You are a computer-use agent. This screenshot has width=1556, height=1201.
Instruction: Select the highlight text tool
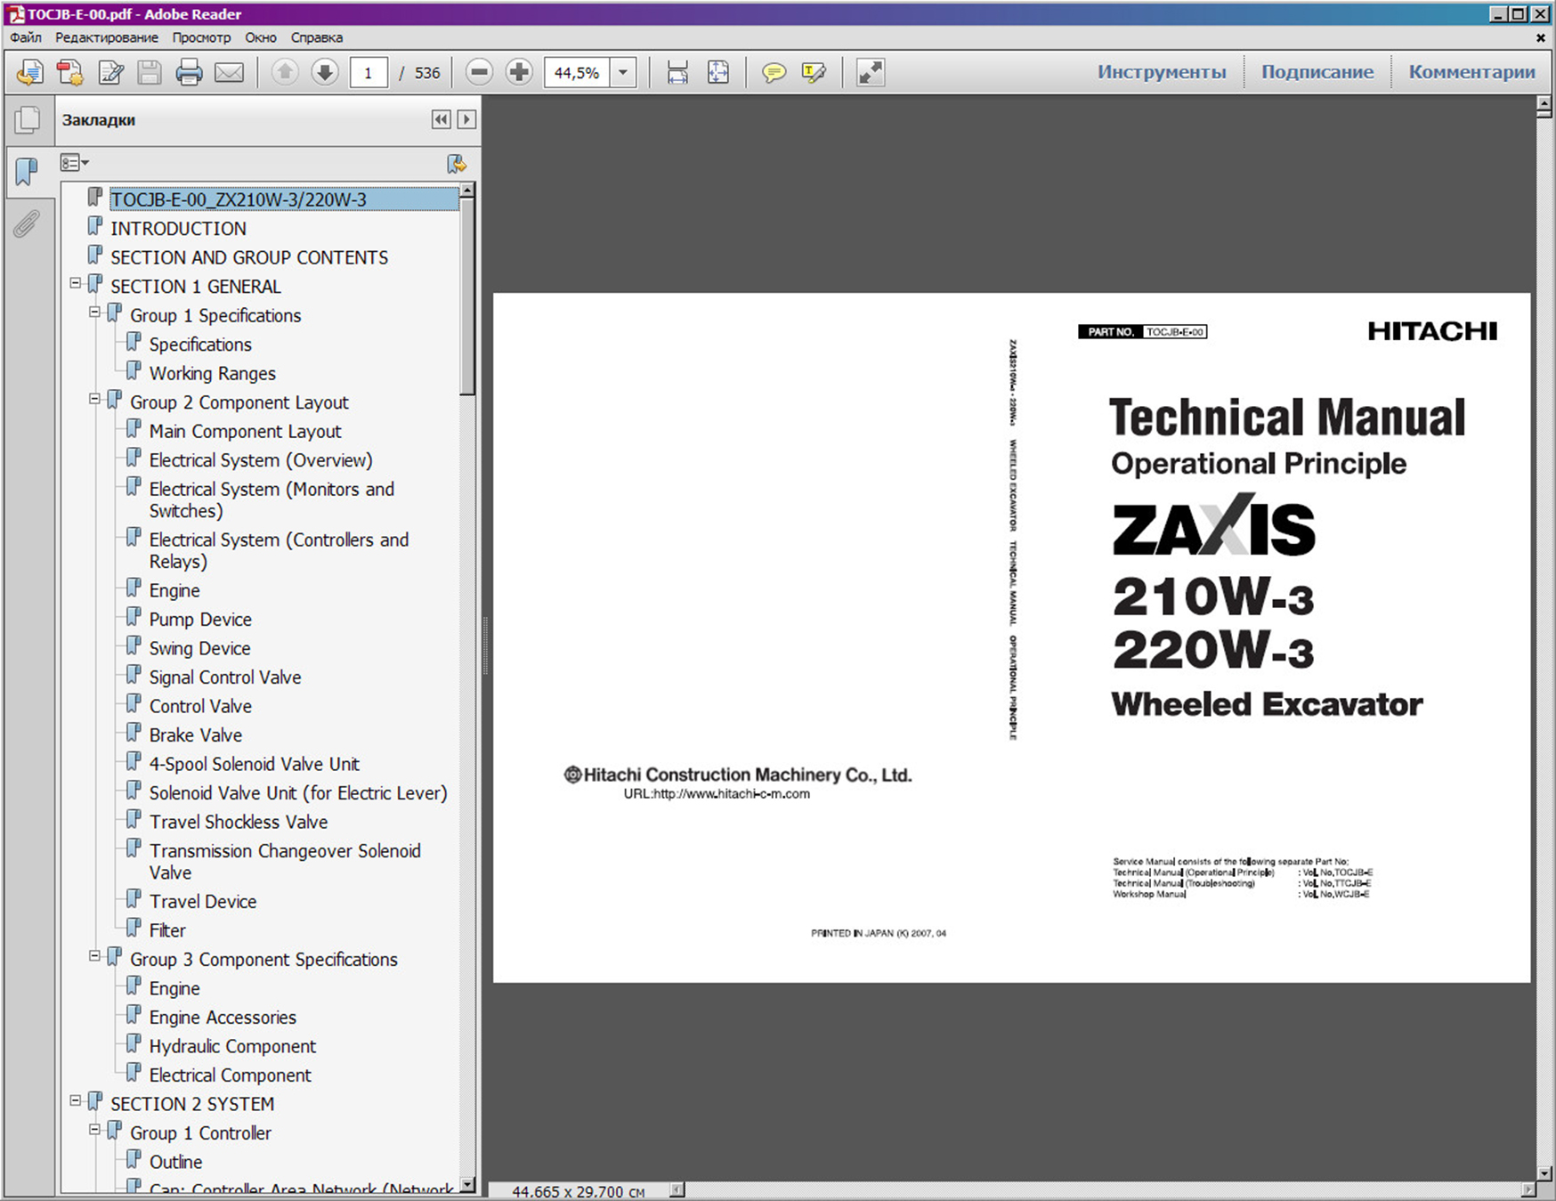tap(814, 72)
